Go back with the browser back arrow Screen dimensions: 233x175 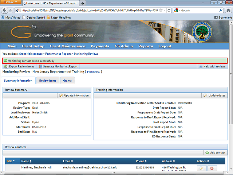4,10
